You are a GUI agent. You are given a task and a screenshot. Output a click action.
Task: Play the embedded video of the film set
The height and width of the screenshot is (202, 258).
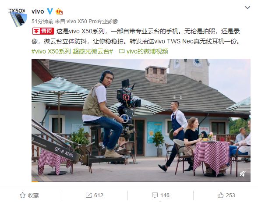click(141, 120)
